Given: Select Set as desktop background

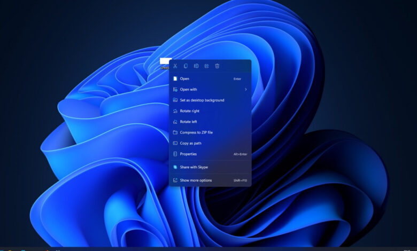Looking at the screenshot, I should [x=210, y=100].
